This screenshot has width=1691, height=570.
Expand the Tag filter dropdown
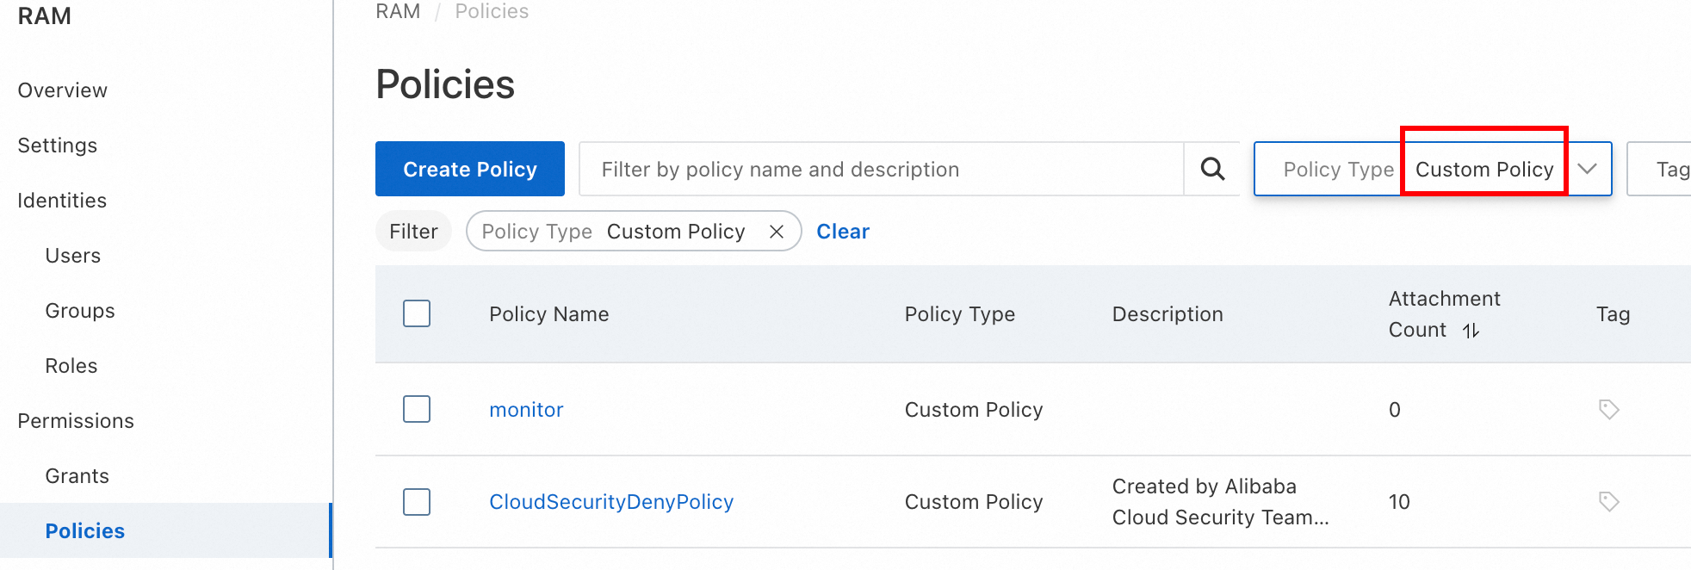tap(1662, 169)
